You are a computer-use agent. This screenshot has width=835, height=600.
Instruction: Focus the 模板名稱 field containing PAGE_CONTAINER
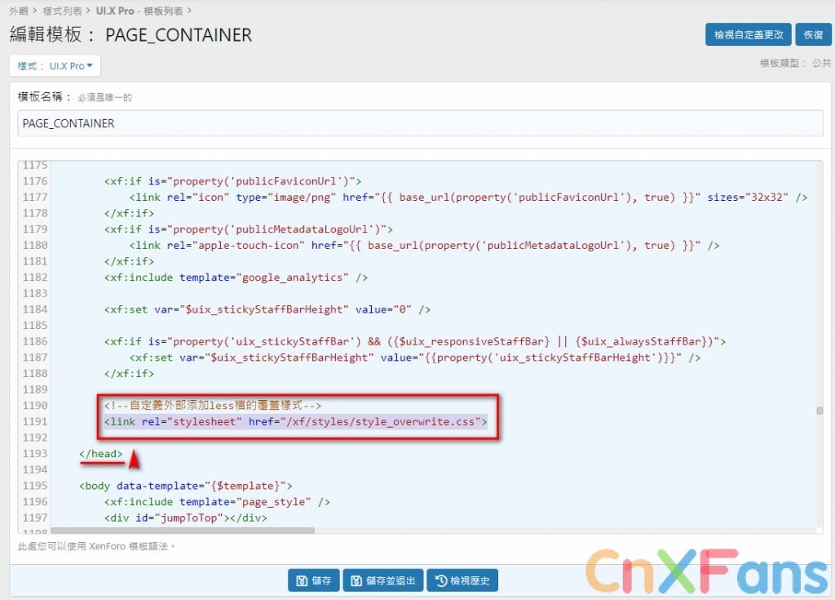pyautogui.click(x=420, y=123)
